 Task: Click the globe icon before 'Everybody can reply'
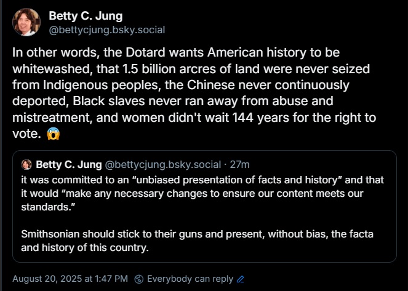pyautogui.click(x=139, y=279)
